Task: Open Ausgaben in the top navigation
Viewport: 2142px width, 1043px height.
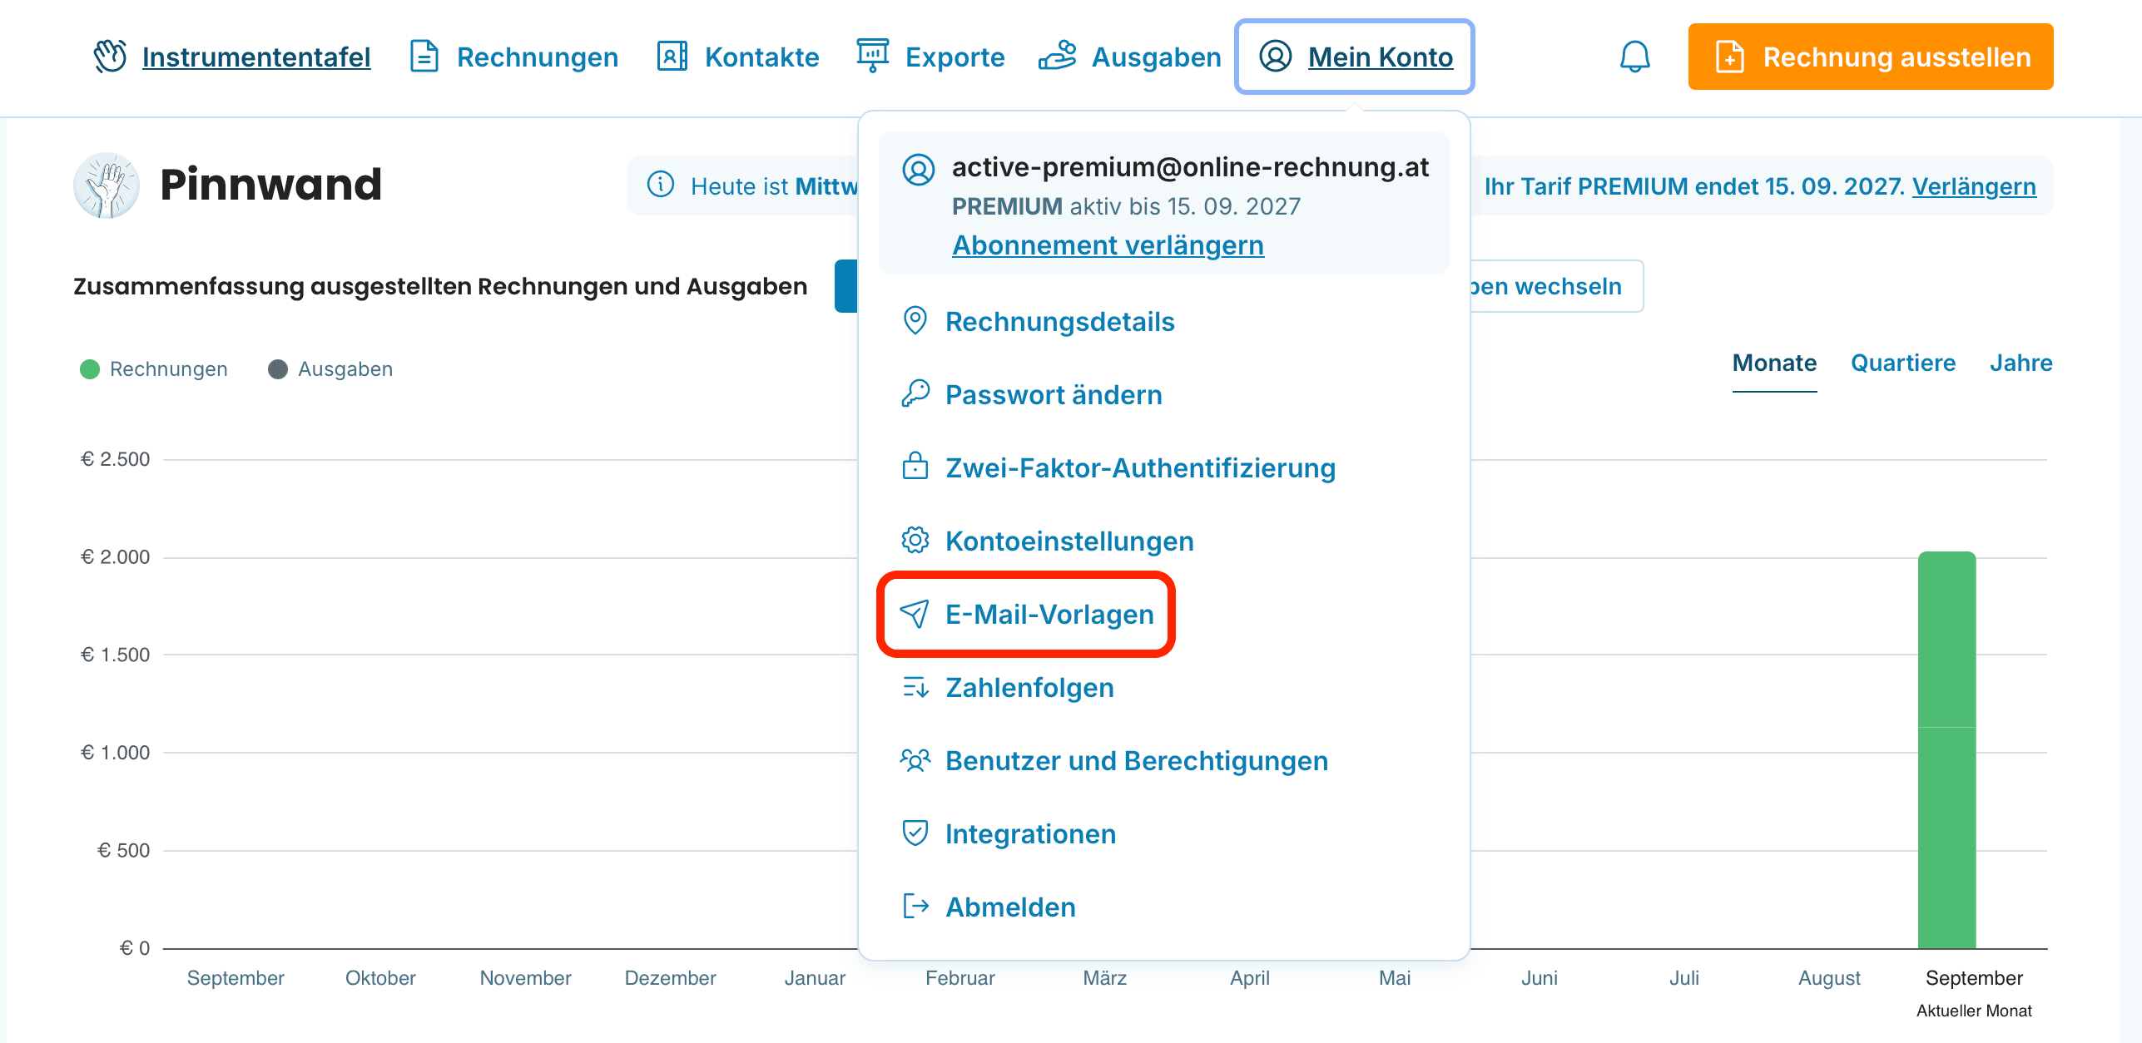Action: pos(1157,57)
